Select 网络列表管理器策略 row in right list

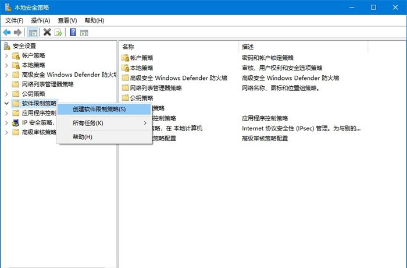pyautogui.click(x=155, y=88)
